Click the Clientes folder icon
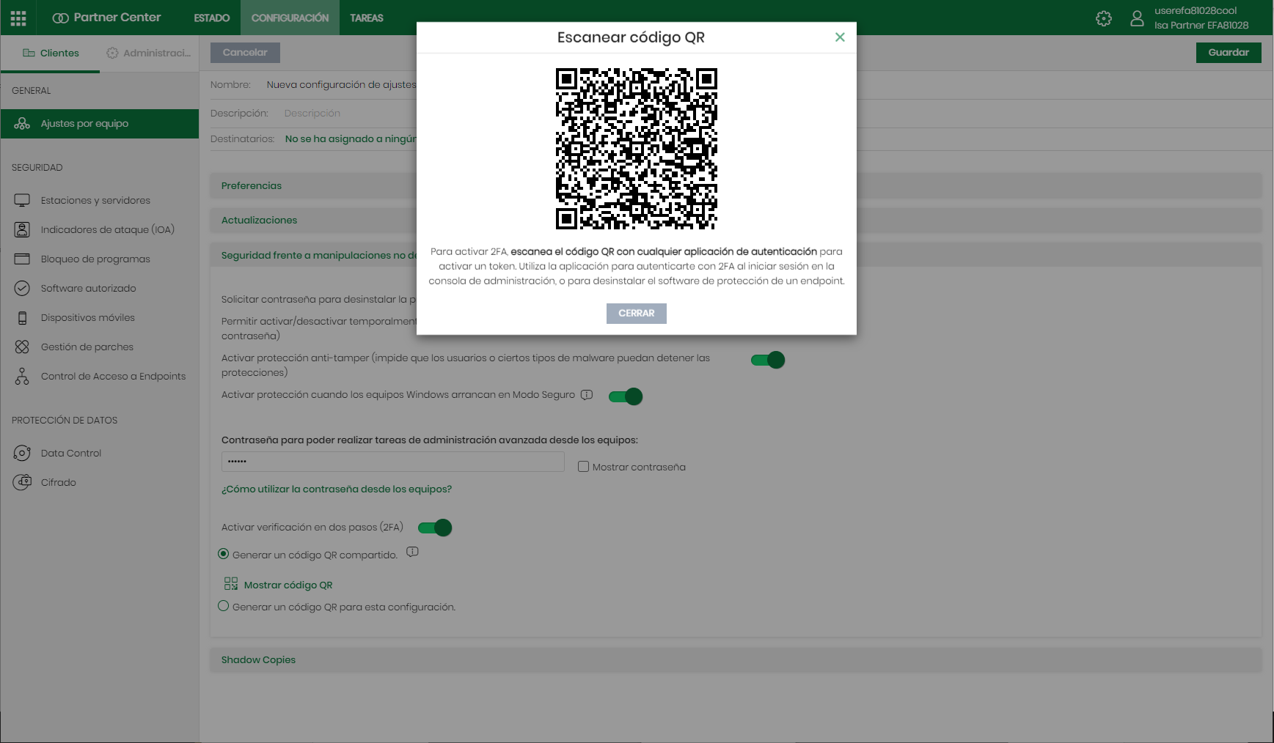 29,53
